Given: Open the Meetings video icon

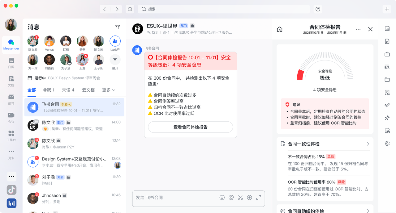Looking at the screenshot, I should pyautogui.click(x=11, y=118).
